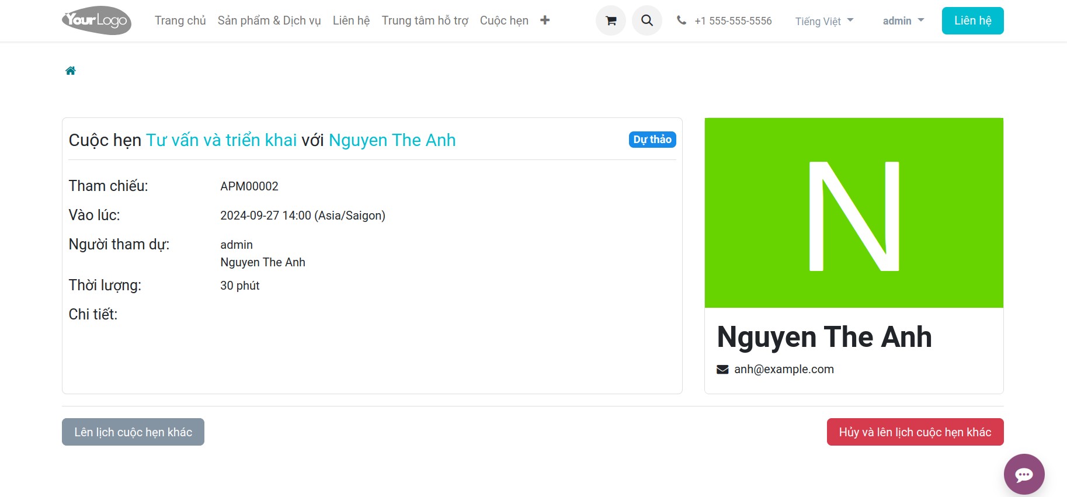
Task: Click Lên lịch cuộc hẹn khác button
Action: [x=133, y=432]
